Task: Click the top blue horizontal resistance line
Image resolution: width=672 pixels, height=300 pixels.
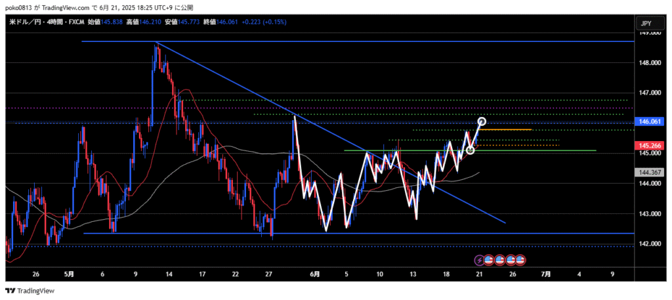Action: tap(394, 41)
